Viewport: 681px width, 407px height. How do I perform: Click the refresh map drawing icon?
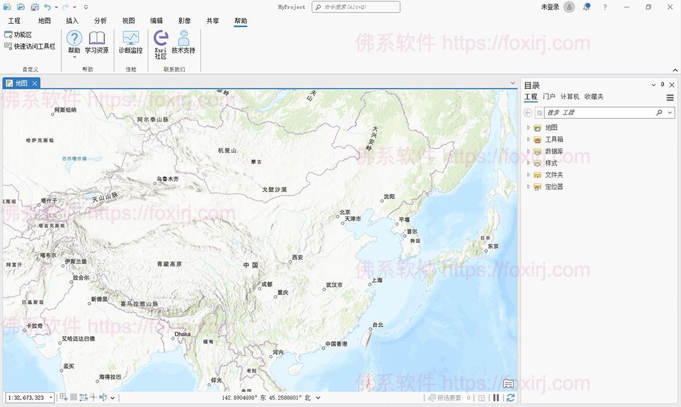coord(510,397)
